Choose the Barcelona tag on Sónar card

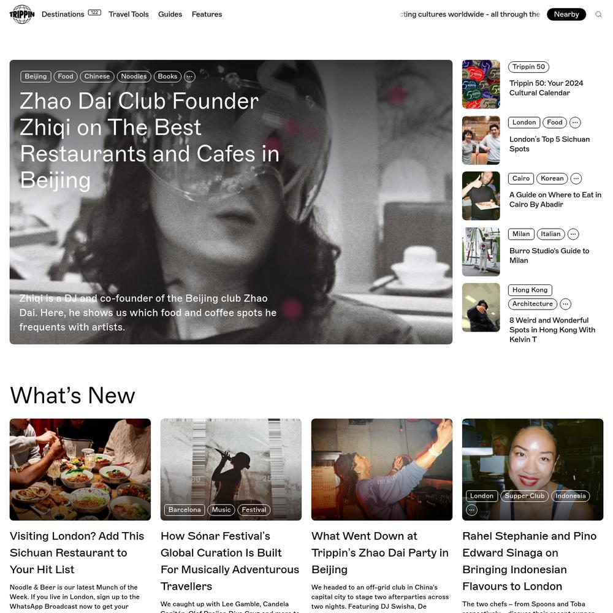point(185,510)
